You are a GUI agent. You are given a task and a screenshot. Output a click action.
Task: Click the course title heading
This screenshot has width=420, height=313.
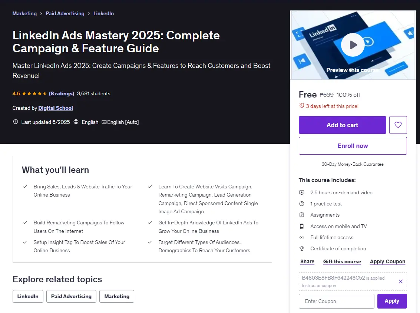point(116,42)
